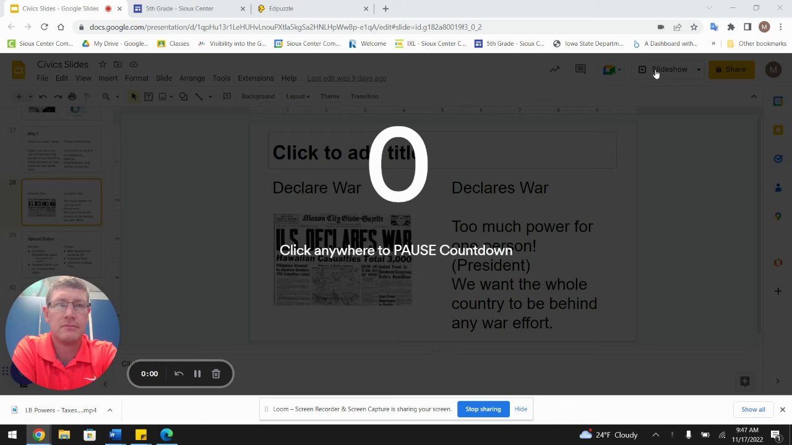This screenshot has height=445, width=792.
Task: Open the Tools menu
Action: click(222, 78)
